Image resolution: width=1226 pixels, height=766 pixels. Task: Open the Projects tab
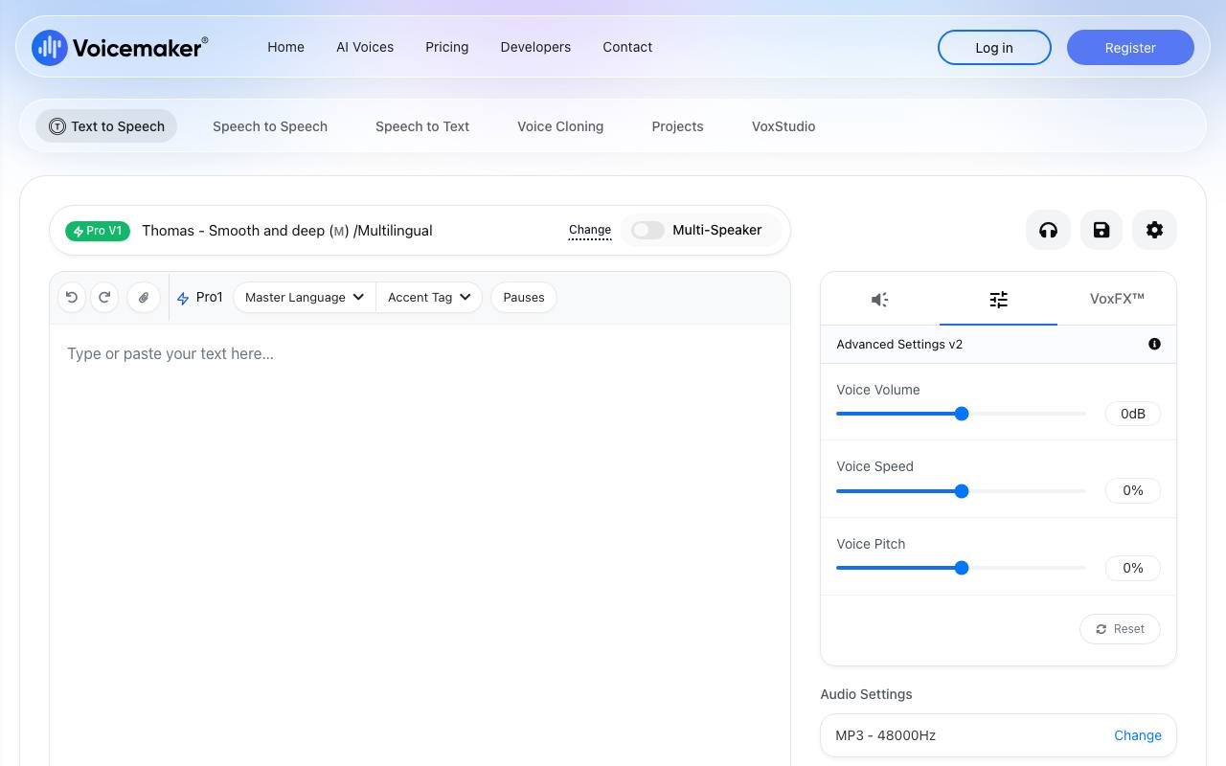click(677, 126)
